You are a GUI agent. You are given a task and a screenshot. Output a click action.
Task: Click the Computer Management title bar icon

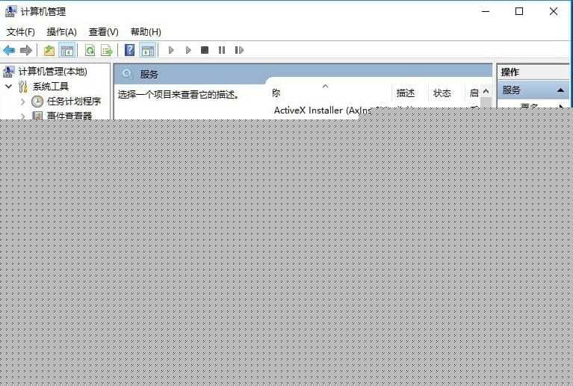tap(10, 12)
